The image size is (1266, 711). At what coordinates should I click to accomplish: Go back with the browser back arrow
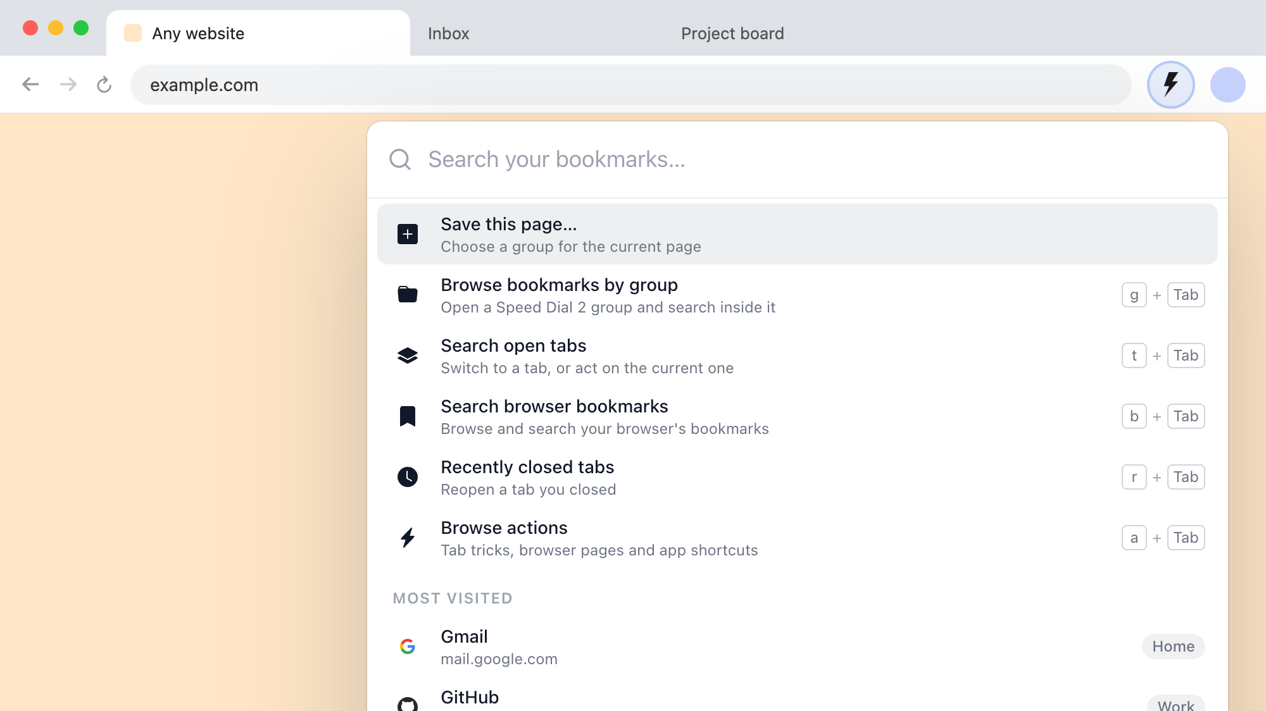(x=30, y=84)
